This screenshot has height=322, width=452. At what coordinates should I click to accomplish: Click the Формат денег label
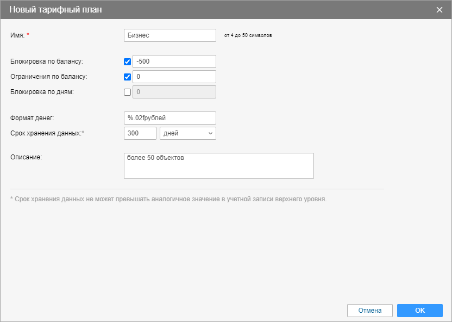click(32, 117)
